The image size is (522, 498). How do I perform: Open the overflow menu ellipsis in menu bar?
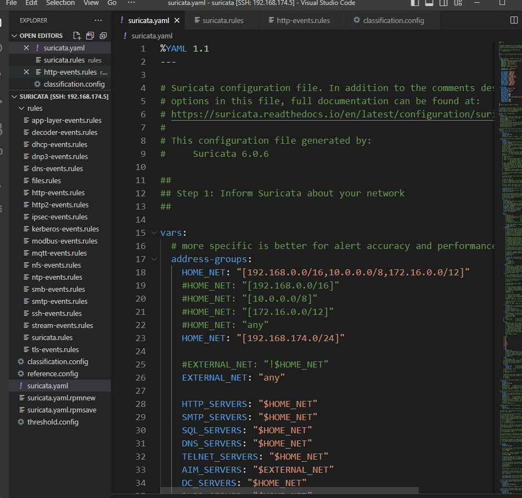(132, 3)
